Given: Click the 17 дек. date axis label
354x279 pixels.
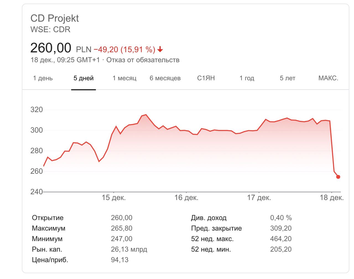Looking at the screenshot, I should (x=259, y=198).
